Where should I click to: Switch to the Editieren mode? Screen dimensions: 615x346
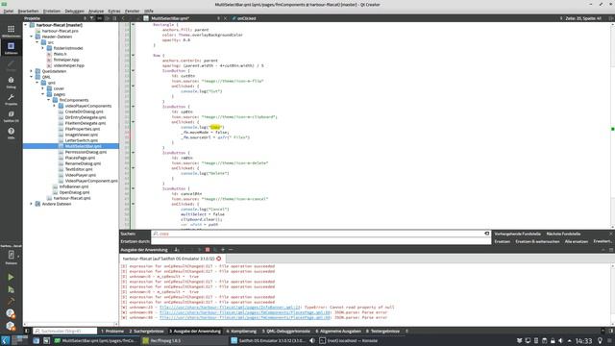11,48
